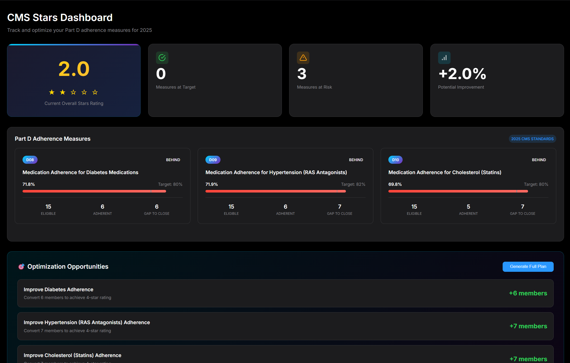Open the 2025 CMS STANDARDS filter

pyautogui.click(x=532, y=139)
